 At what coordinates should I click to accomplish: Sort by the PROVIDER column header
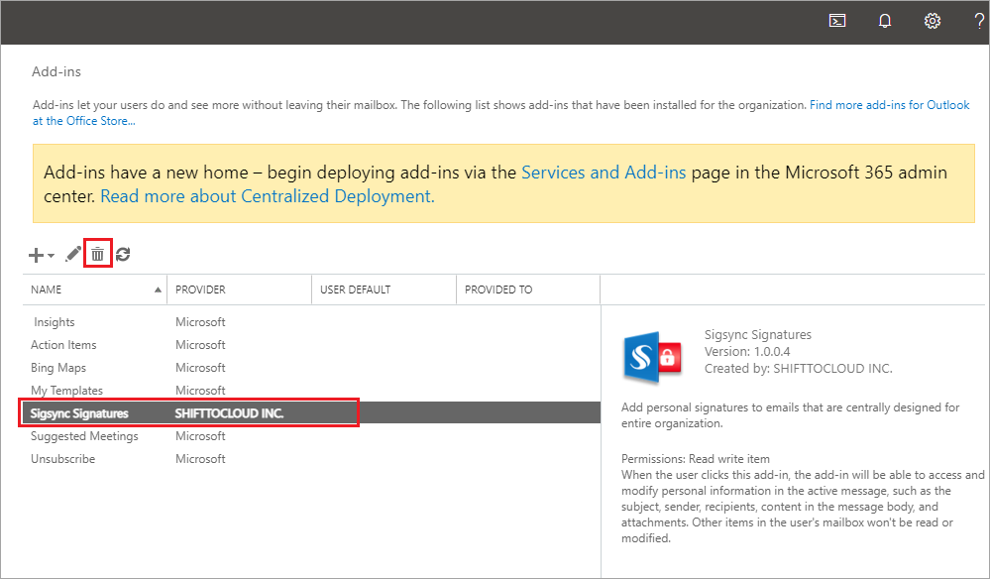tap(200, 289)
